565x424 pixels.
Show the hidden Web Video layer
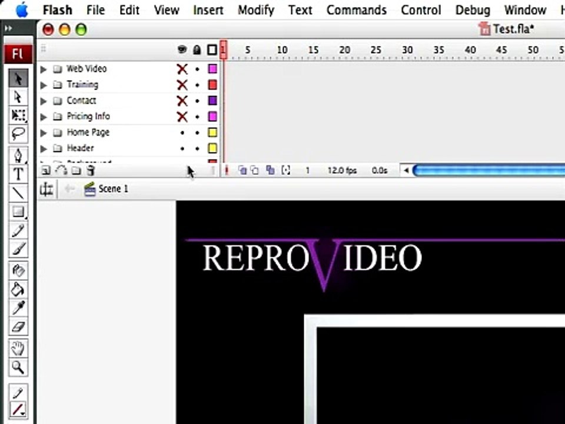click(x=182, y=69)
